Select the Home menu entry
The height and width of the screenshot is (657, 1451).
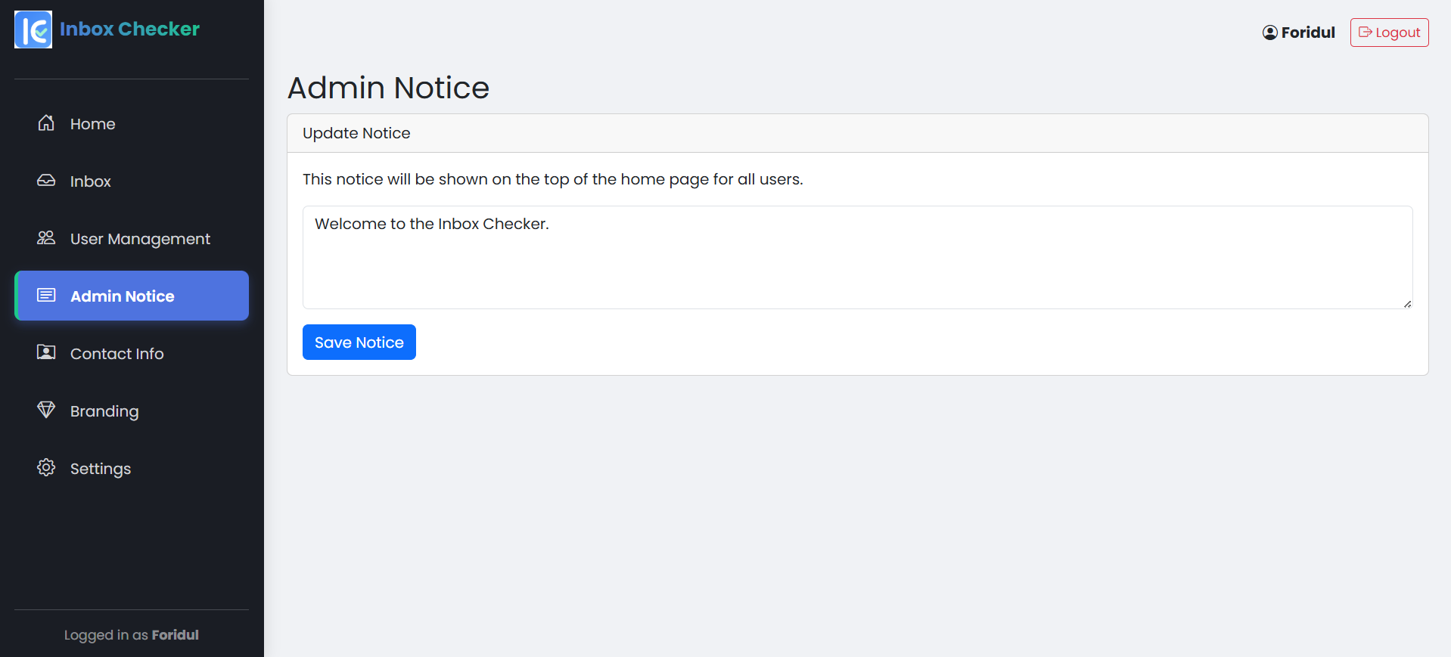[x=92, y=123]
